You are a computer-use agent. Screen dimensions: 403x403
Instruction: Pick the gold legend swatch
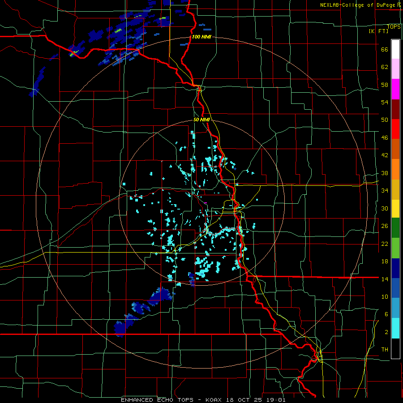click(x=395, y=189)
